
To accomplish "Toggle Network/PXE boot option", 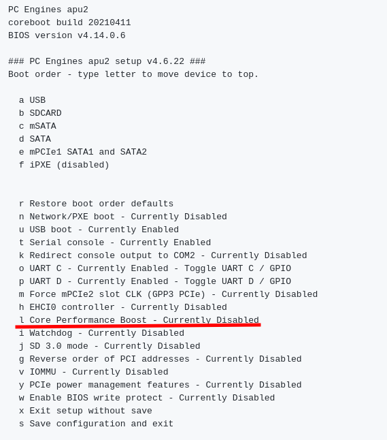I will 122,217.
